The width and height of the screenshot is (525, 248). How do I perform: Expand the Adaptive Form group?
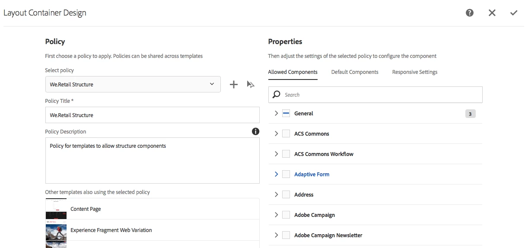pyautogui.click(x=276, y=175)
